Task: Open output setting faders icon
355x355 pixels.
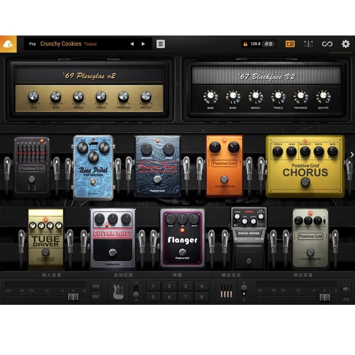Action: (226, 291)
